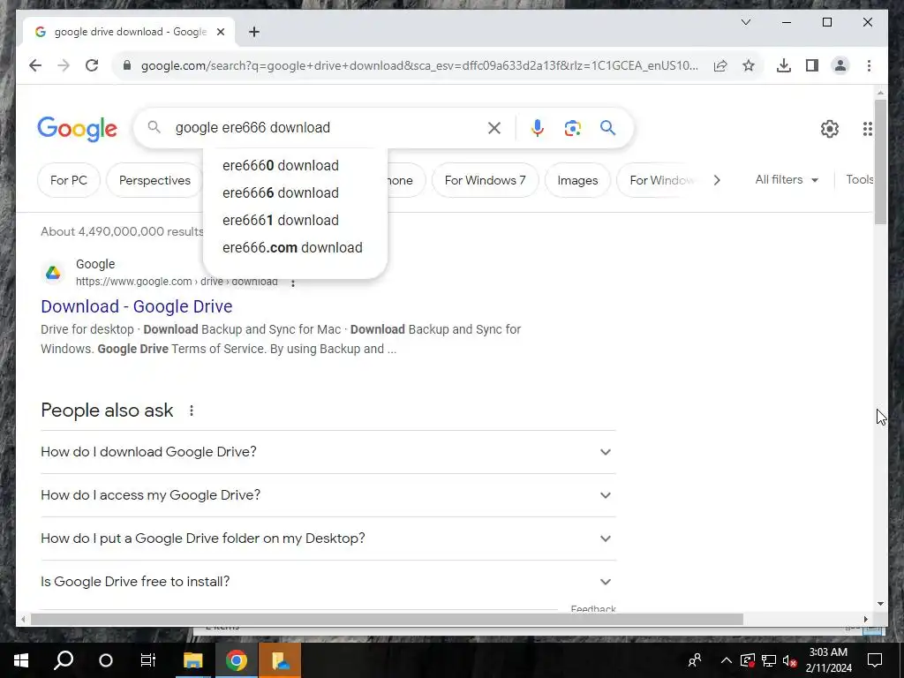Open Chrome downloads icon in toolbar
904x678 pixels.
[784, 65]
